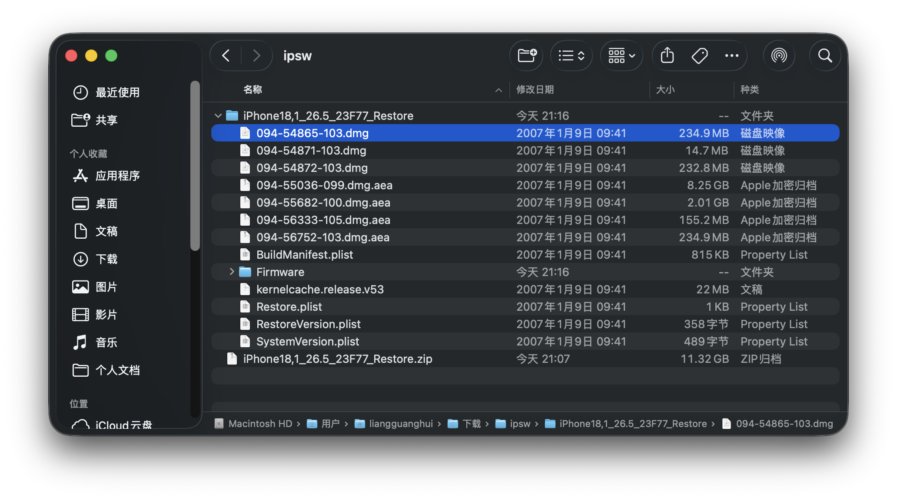Click the 815 KB size cell
The image size is (897, 500).
pos(710,255)
